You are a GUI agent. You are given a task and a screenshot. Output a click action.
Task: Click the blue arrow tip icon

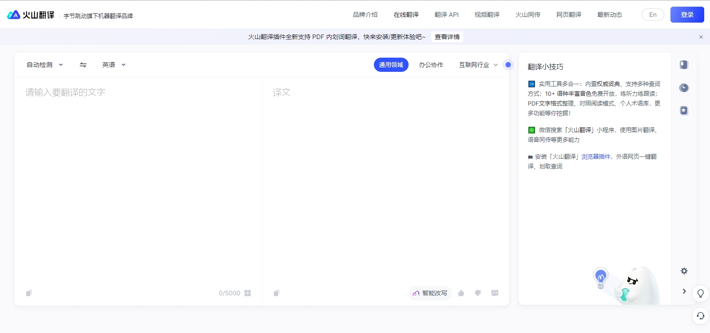pos(531,84)
